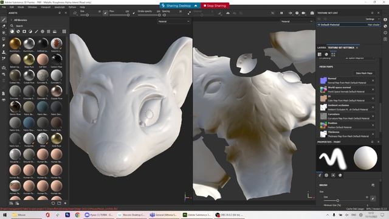
Task: Click the Search field in Assets panel
Action: coord(38,26)
